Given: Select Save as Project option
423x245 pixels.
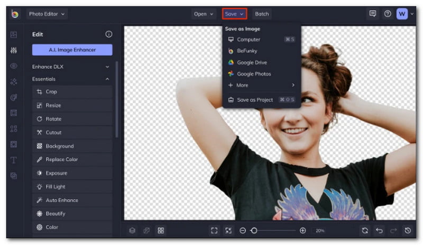Looking at the screenshot, I should pos(255,100).
